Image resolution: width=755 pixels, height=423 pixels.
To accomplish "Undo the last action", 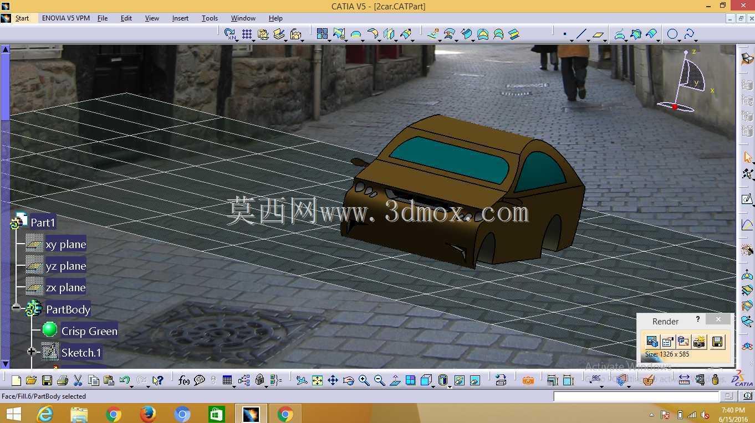I will (x=124, y=380).
